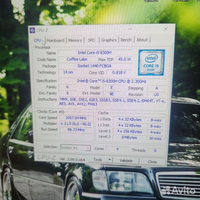Click the Stepping value A

coord(157,88)
